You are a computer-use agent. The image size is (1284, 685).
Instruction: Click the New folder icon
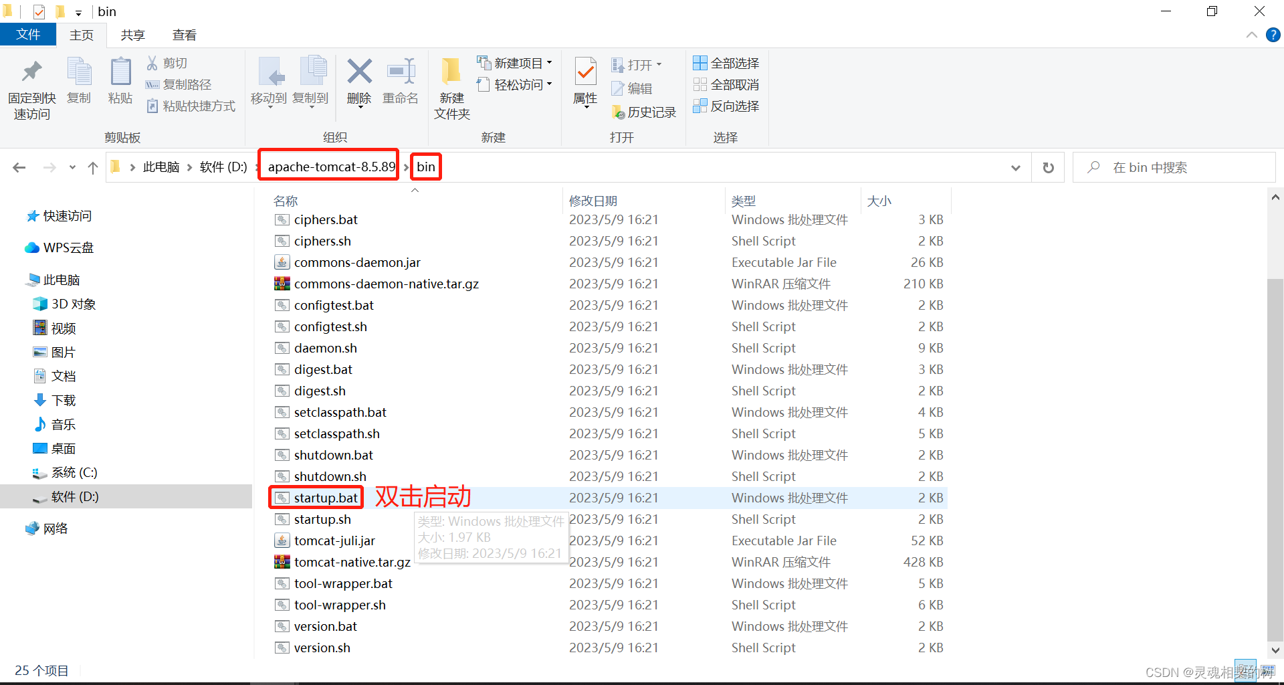451,72
